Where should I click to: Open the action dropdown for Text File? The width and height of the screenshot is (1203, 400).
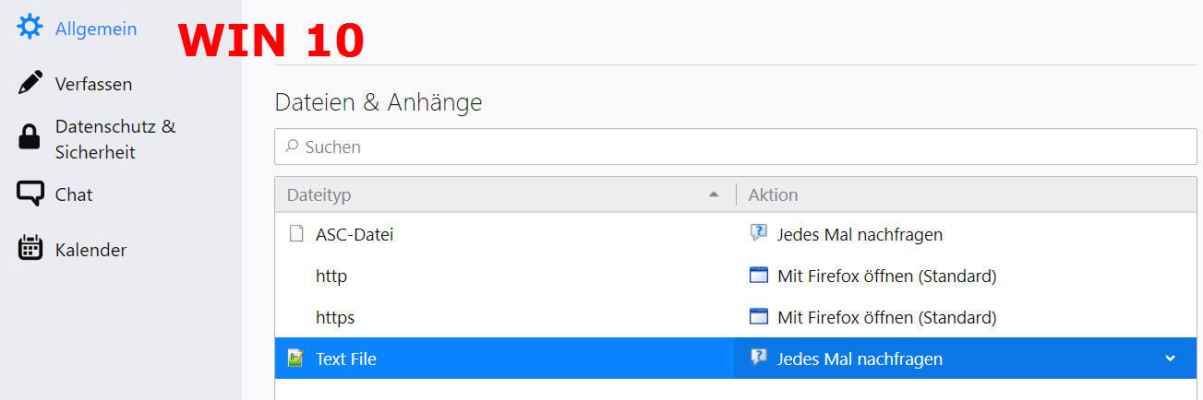pos(1170,359)
